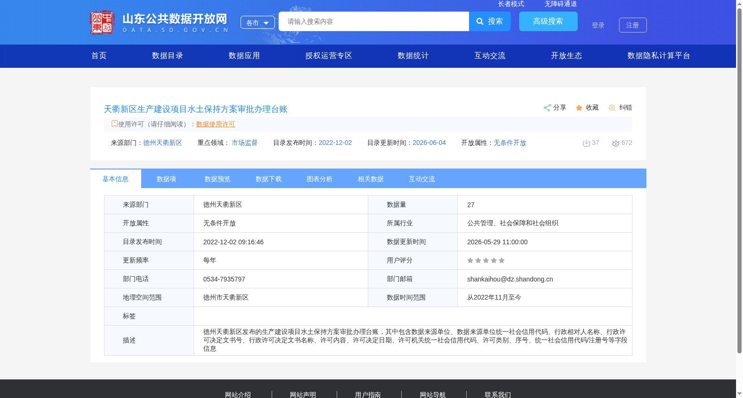The height and width of the screenshot is (398, 743).
Task: Click the 注册 register button
Action: [x=633, y=25]
